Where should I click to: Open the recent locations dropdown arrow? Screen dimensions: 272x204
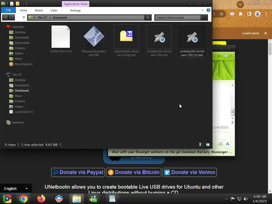click(18, 18)
